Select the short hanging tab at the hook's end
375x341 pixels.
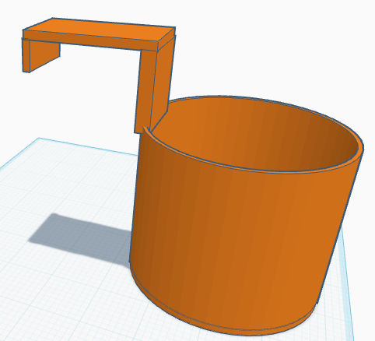point(40,56)
